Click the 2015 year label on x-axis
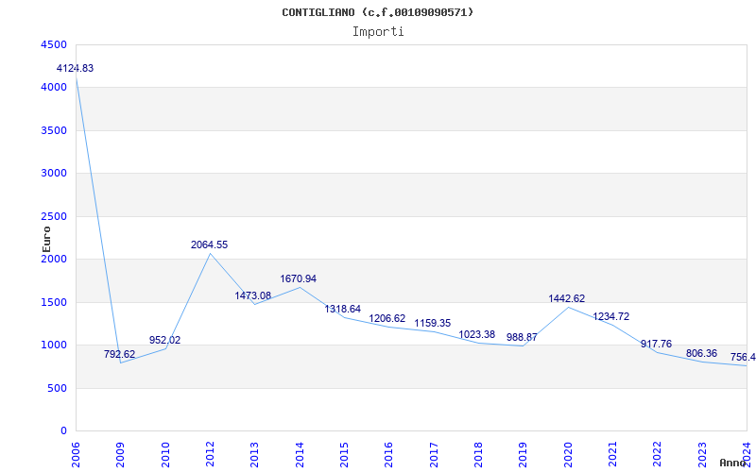This screenshot has height=472, width=756. [x=344, y=456]
